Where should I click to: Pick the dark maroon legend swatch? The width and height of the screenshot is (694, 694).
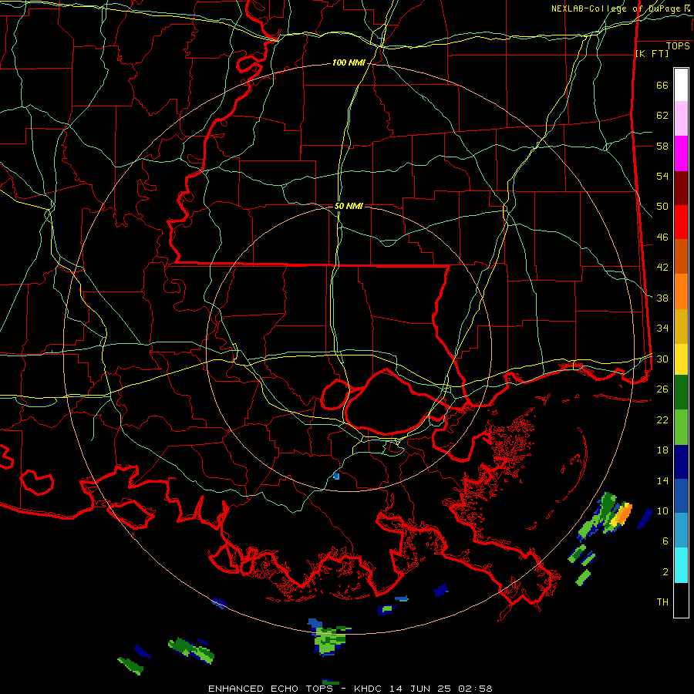coord(681,188)
